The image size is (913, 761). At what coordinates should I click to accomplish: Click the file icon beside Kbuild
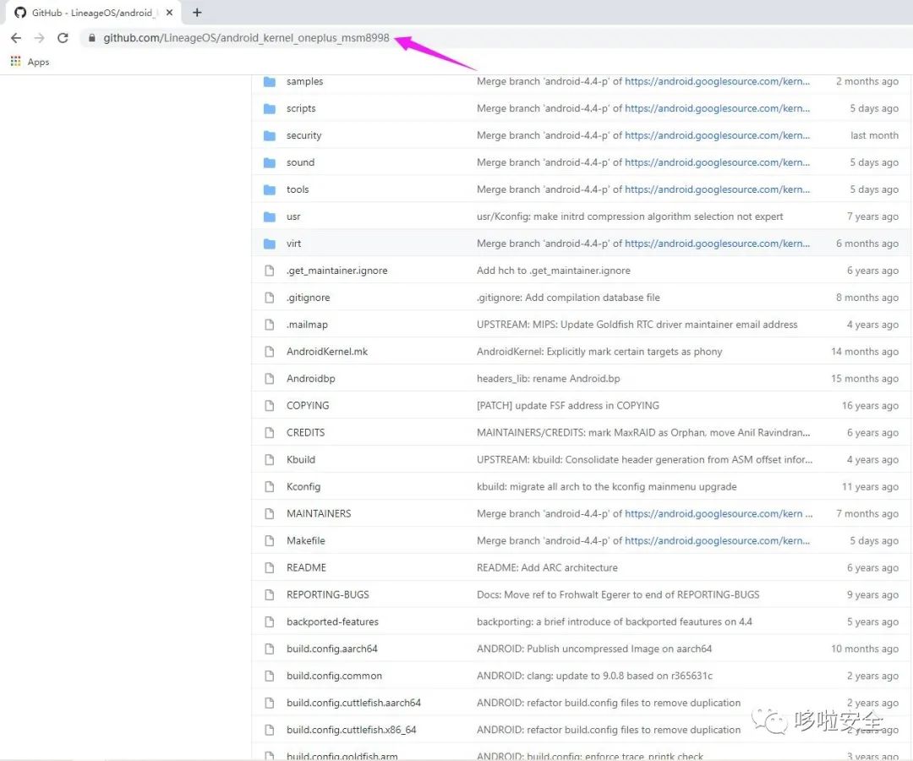tap(269, 459)
